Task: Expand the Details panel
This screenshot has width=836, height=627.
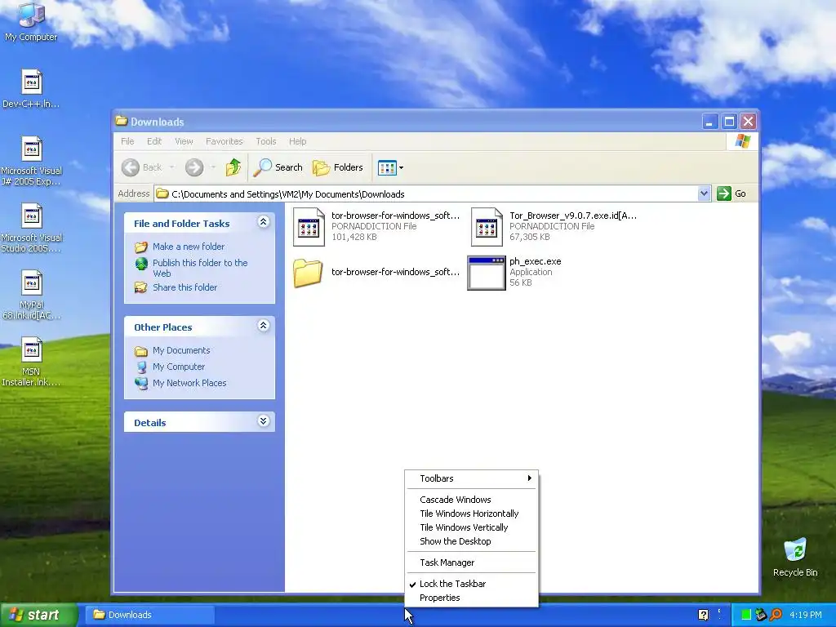Action: pos(263,421)
